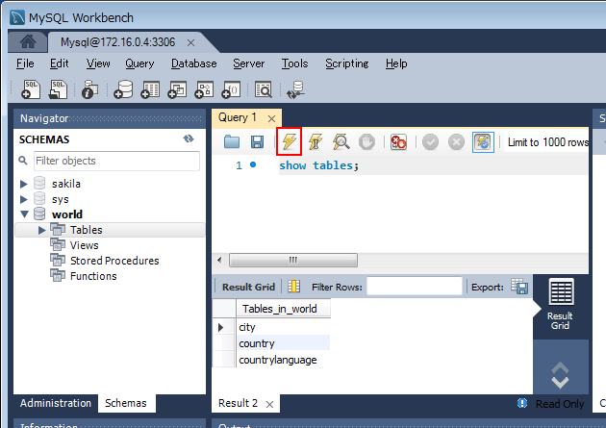Viewport: 606px width, 428px height.
Task: Execute the query with the lightning bolt icon
Action: [x=289, y=141]
